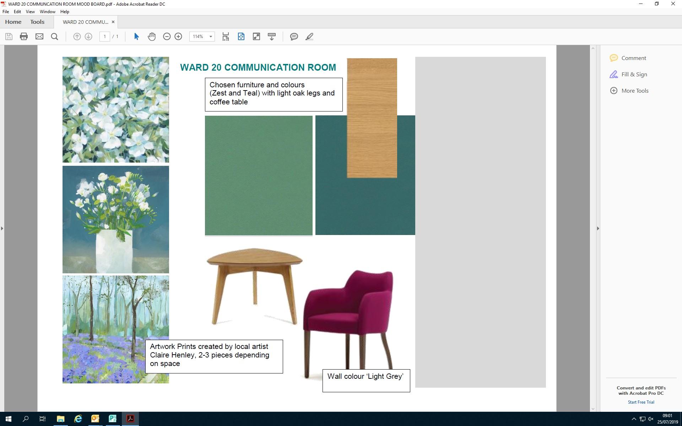Select the highlight pen tool
The image size is (682, 426).
pyautogui.click(x=309, y=37)
